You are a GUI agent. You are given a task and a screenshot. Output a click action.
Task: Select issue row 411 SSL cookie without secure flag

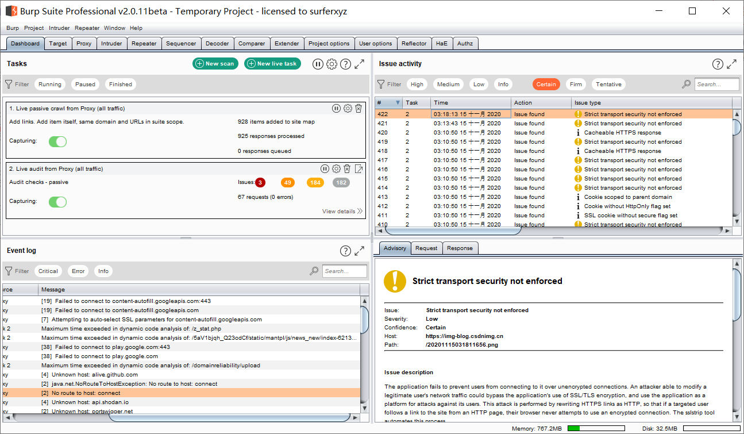point(554,216)
